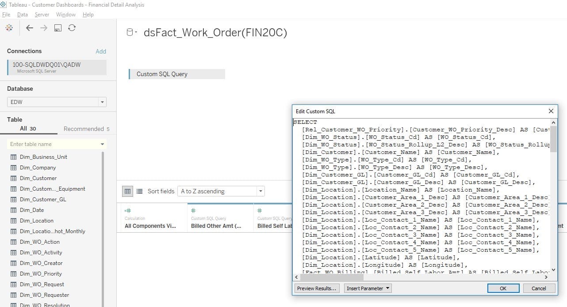
Task: Switch to metadata list view icon
Action: click(139, 191)
